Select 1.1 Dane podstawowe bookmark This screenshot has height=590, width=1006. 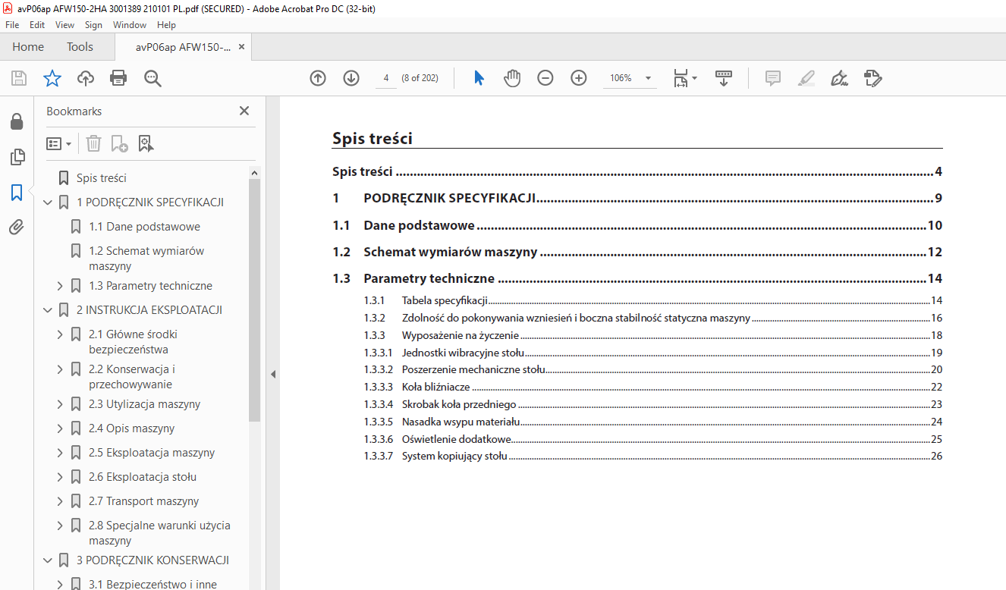(144, 227)
